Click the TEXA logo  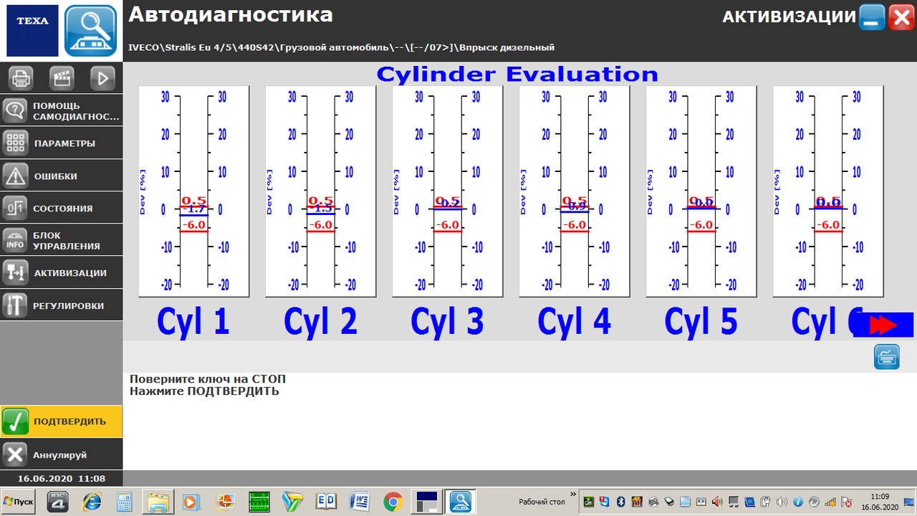[x=32, y=32]
